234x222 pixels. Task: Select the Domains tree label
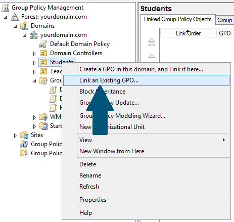[43, 26]
